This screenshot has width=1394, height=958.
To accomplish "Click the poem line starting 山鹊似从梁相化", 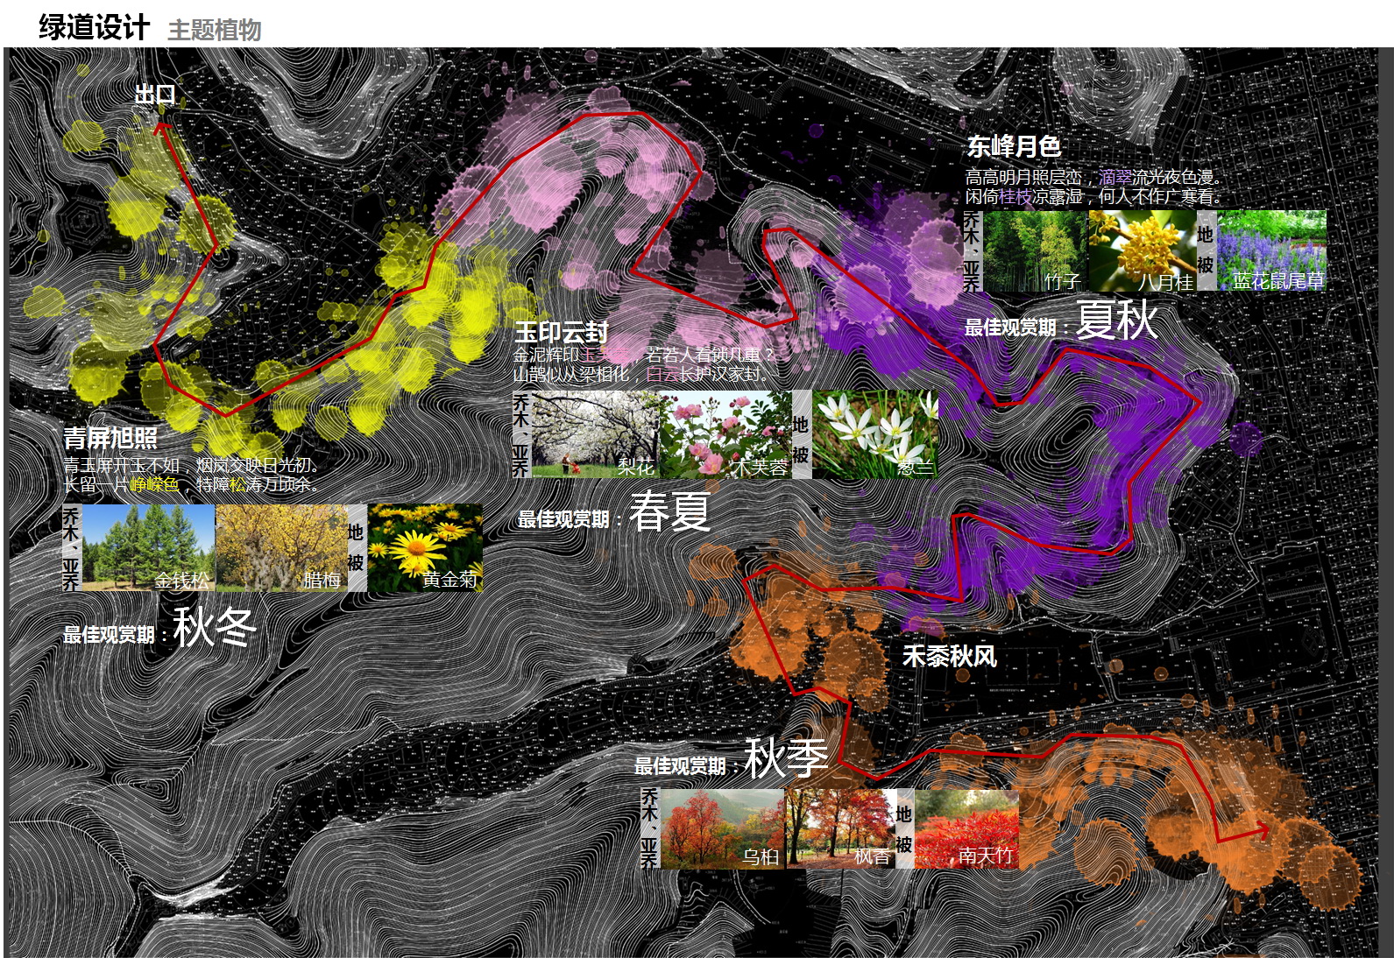I will [x=641, y=374].
